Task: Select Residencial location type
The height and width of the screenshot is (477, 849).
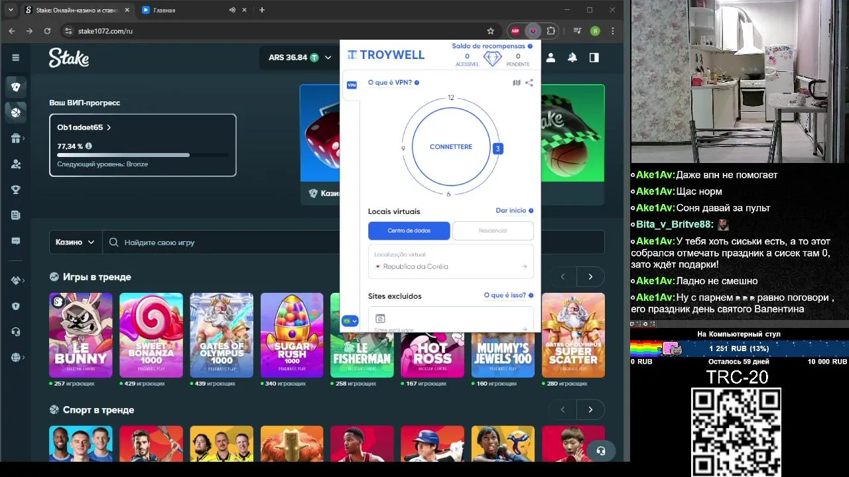Action: pyautogui.click(x=493, y=231)
